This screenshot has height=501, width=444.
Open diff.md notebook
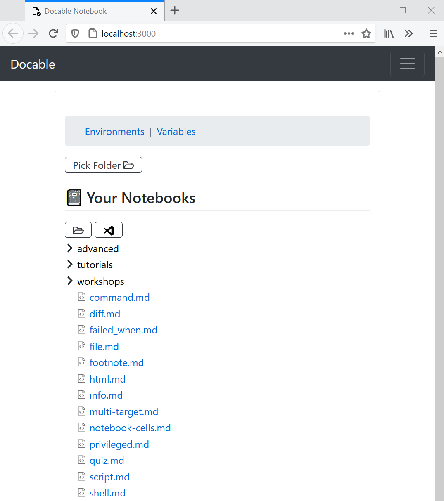pyautogui.click(x=105, y=314)
